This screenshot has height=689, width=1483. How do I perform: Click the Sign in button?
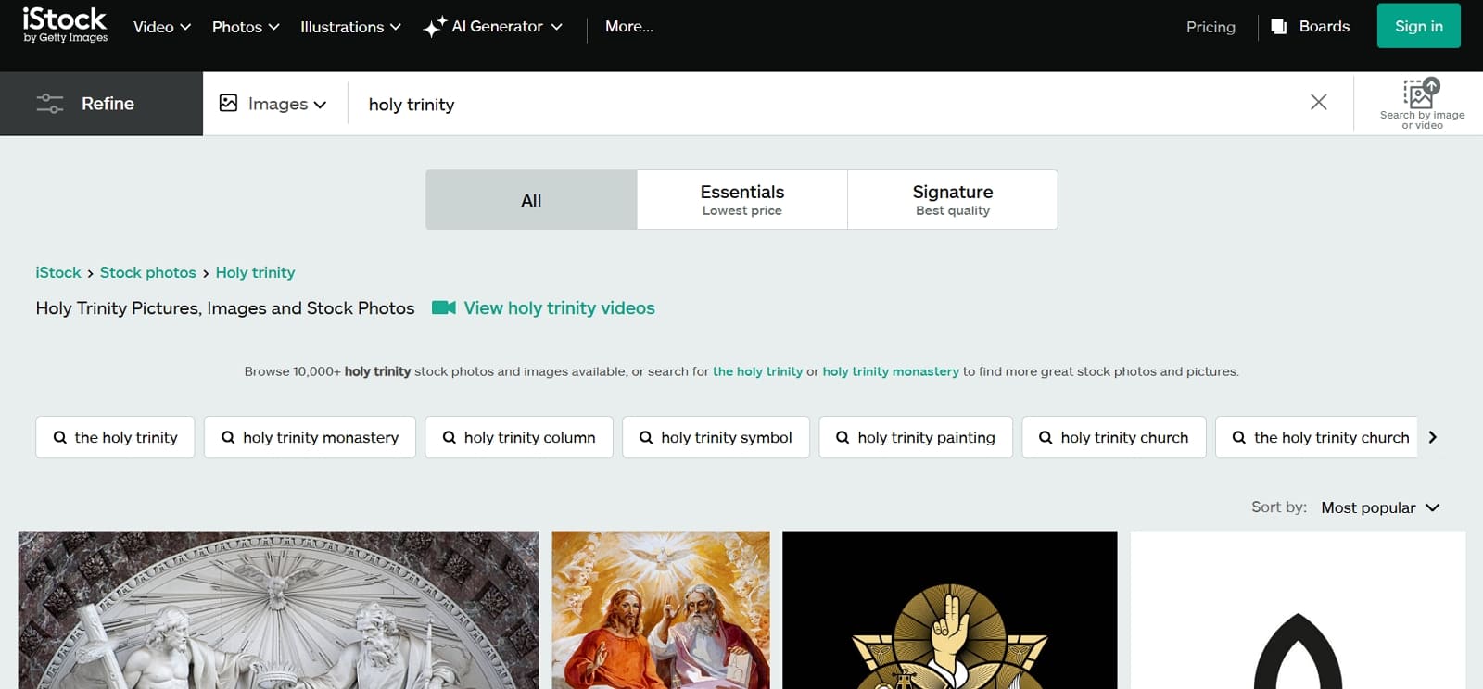(x=1418, y=26)
